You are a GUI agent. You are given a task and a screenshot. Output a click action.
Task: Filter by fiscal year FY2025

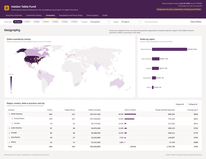coord(65,22)
